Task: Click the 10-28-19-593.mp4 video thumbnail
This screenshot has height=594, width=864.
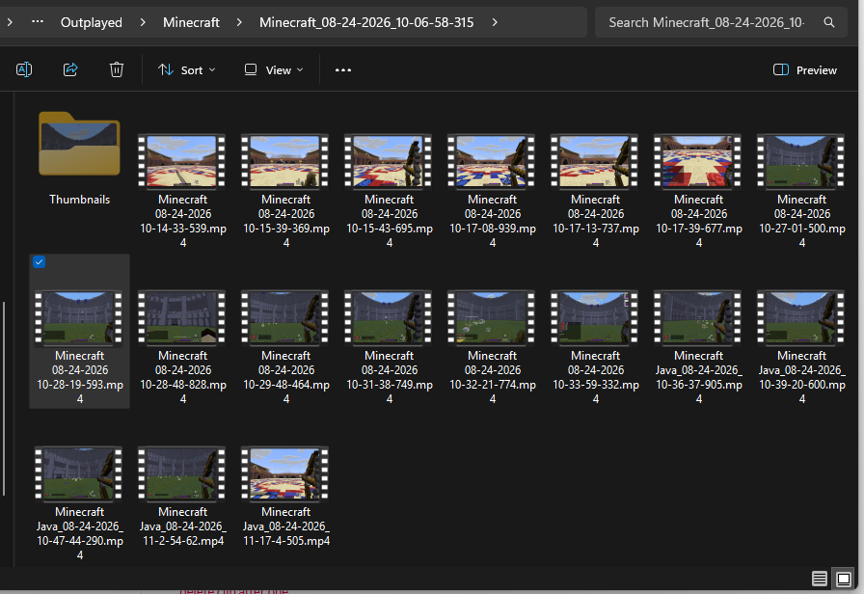Action: tap(78, 318)
